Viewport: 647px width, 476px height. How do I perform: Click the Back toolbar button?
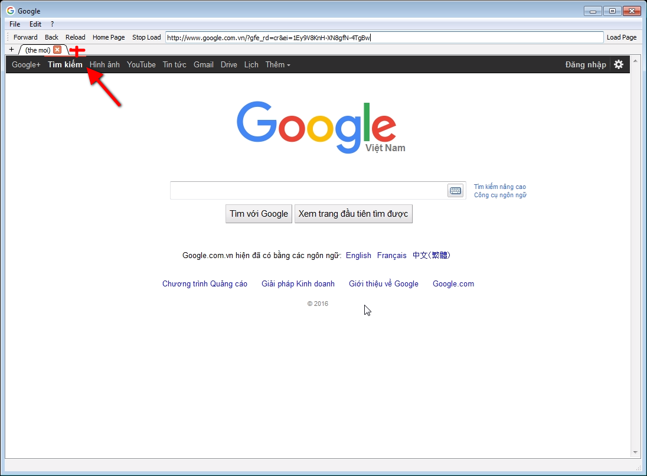[51, 37]
